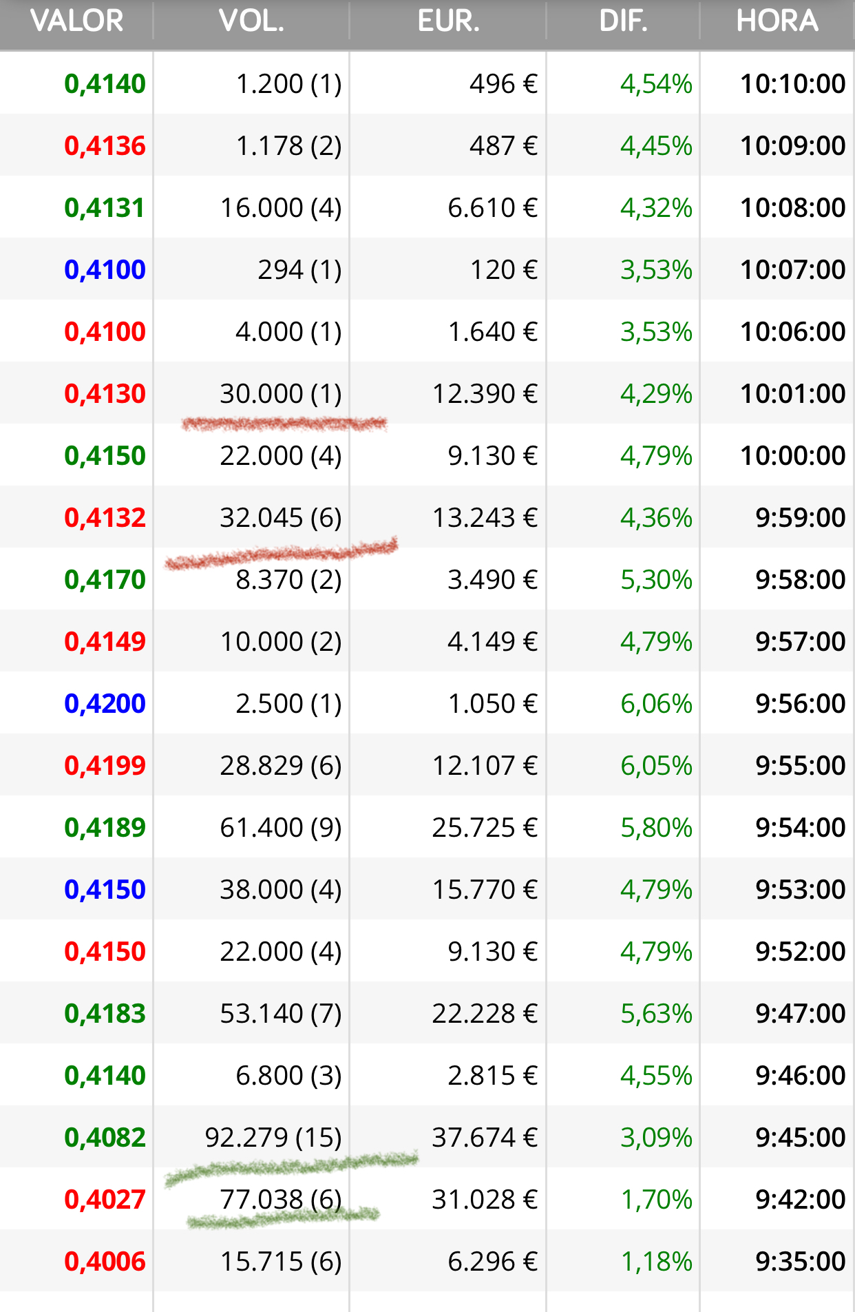Image resolution: width=855 pixels, height=1312 pixels.
Task: Select amount 1.050 €
Action: (492, 704)
